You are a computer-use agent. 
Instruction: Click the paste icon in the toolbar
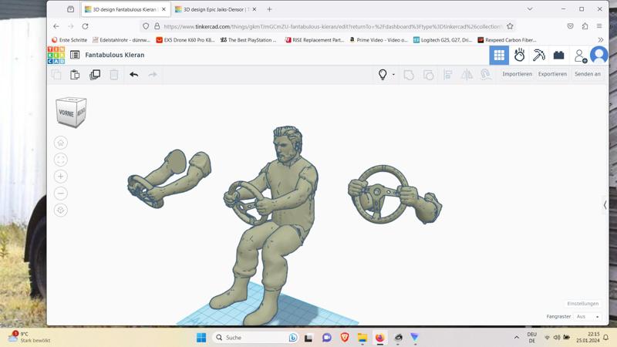tap(75, 75)
